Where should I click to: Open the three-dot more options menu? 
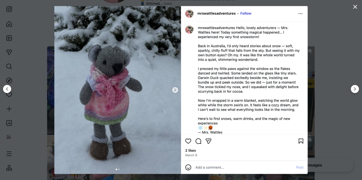point(300,14)
